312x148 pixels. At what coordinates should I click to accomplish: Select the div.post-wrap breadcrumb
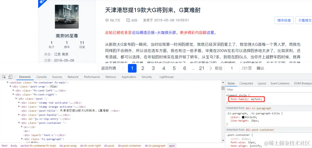click(68, 146)
